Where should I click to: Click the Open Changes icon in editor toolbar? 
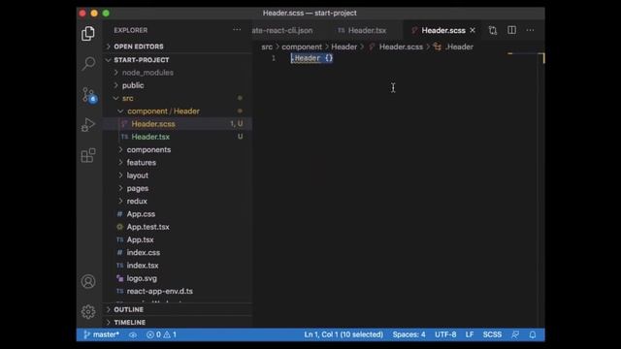(x=493, y=30)
